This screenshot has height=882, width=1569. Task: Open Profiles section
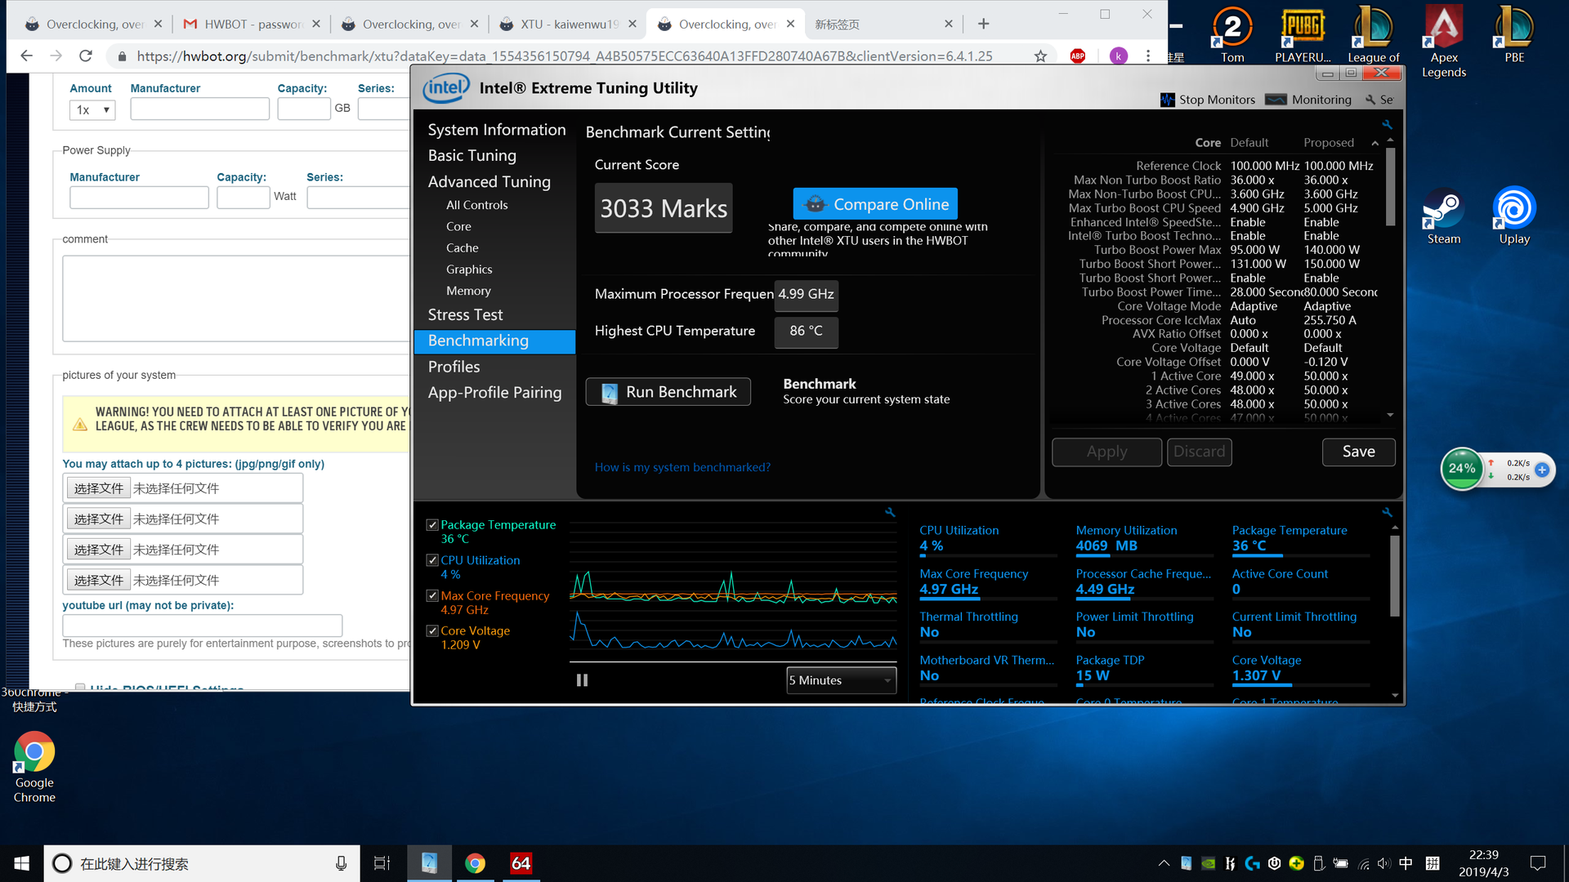pyautogui.click(x=454, y=367)
